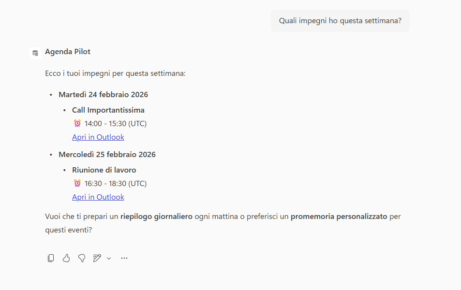The width and height of the screenshot is (461, 290).
Task: Click the alarm clock icon beside 14:00 - 15:30
Action: tap(77, 123)
